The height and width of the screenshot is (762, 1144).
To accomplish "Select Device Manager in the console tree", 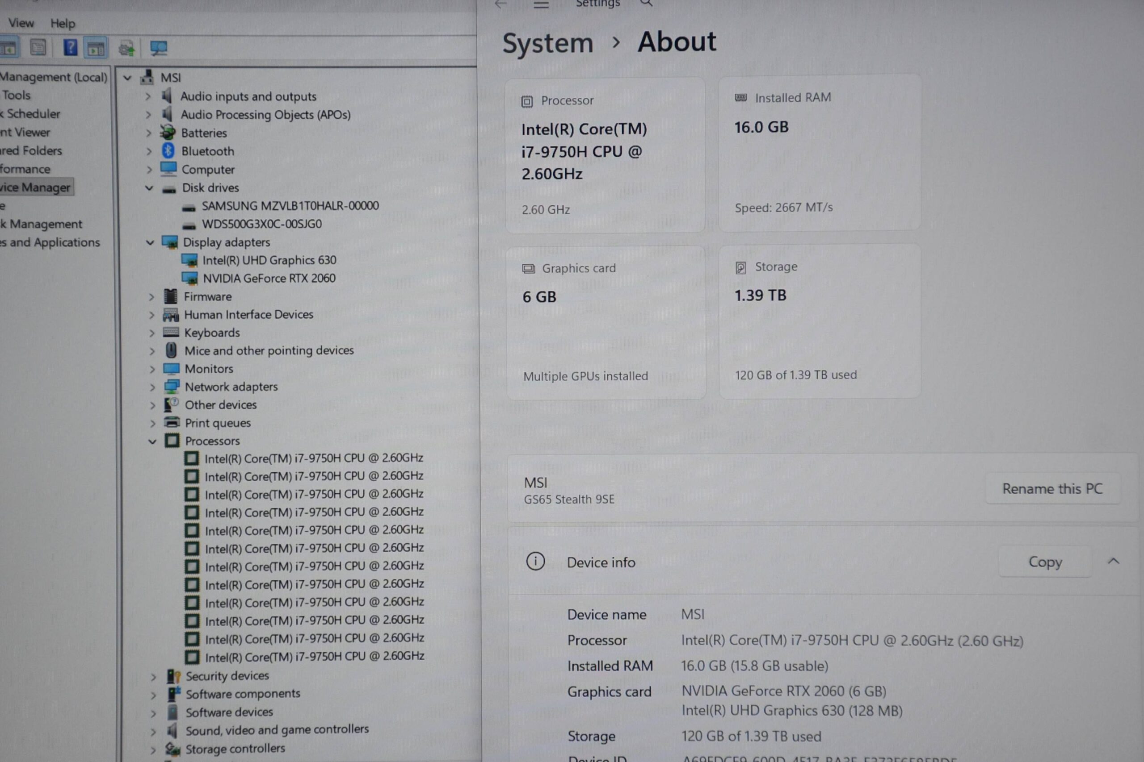I will click(x=35, y=187).
